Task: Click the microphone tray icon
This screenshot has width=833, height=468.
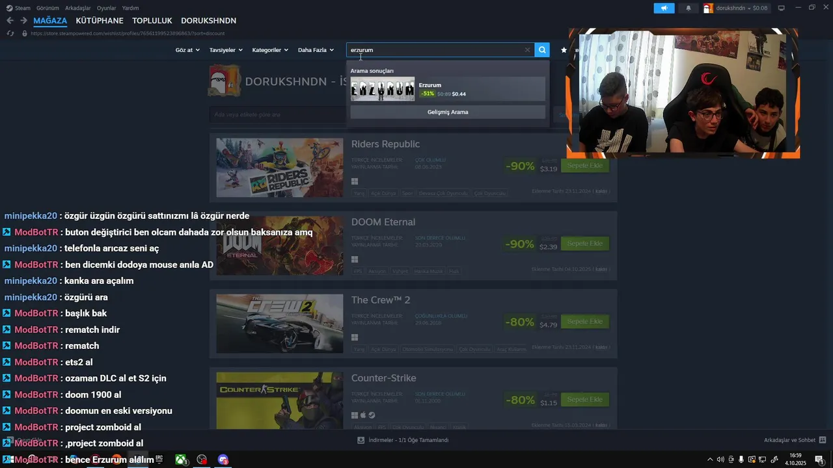Action: pyautogui.click(x=741, y=460)
